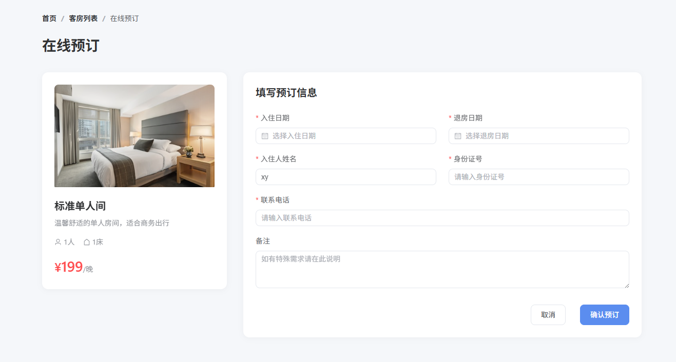Click the bed icon next to 1床
The image size is (676, 362).
87,242
